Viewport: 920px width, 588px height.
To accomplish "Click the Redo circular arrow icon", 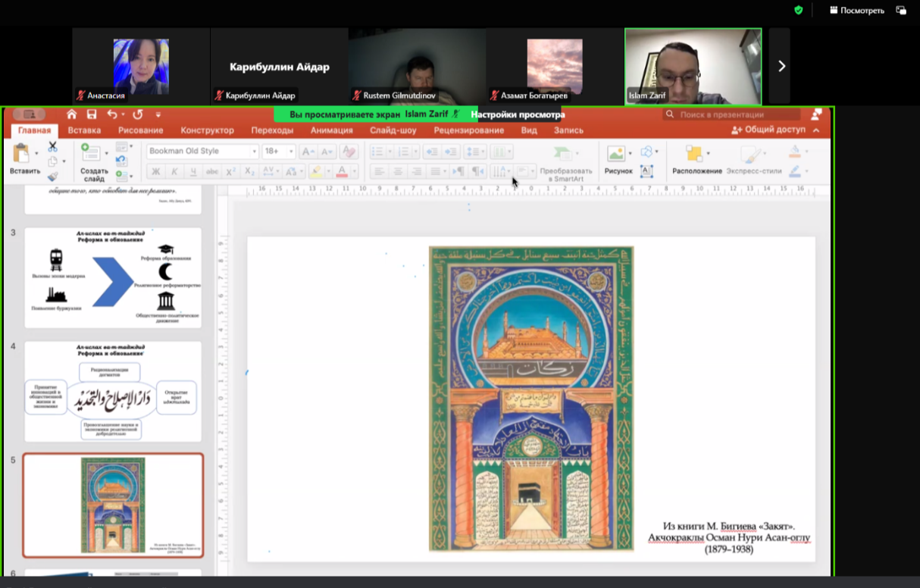I will [137, 114].
